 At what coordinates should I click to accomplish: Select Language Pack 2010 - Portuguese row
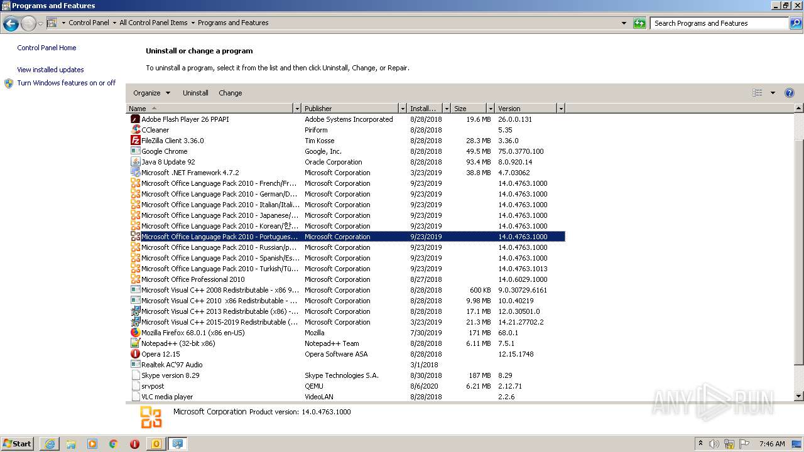(347, 237)
